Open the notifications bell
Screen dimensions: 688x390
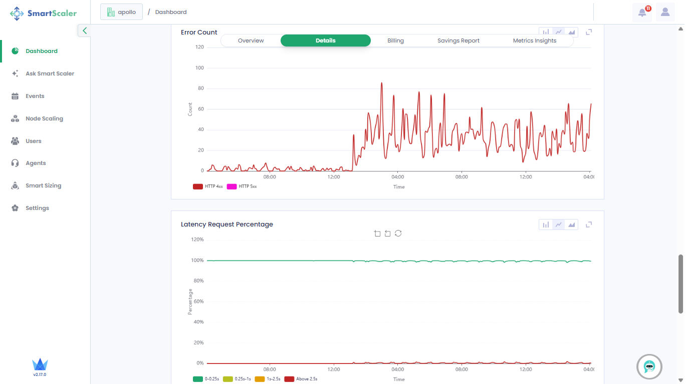[x=642, y=12]
